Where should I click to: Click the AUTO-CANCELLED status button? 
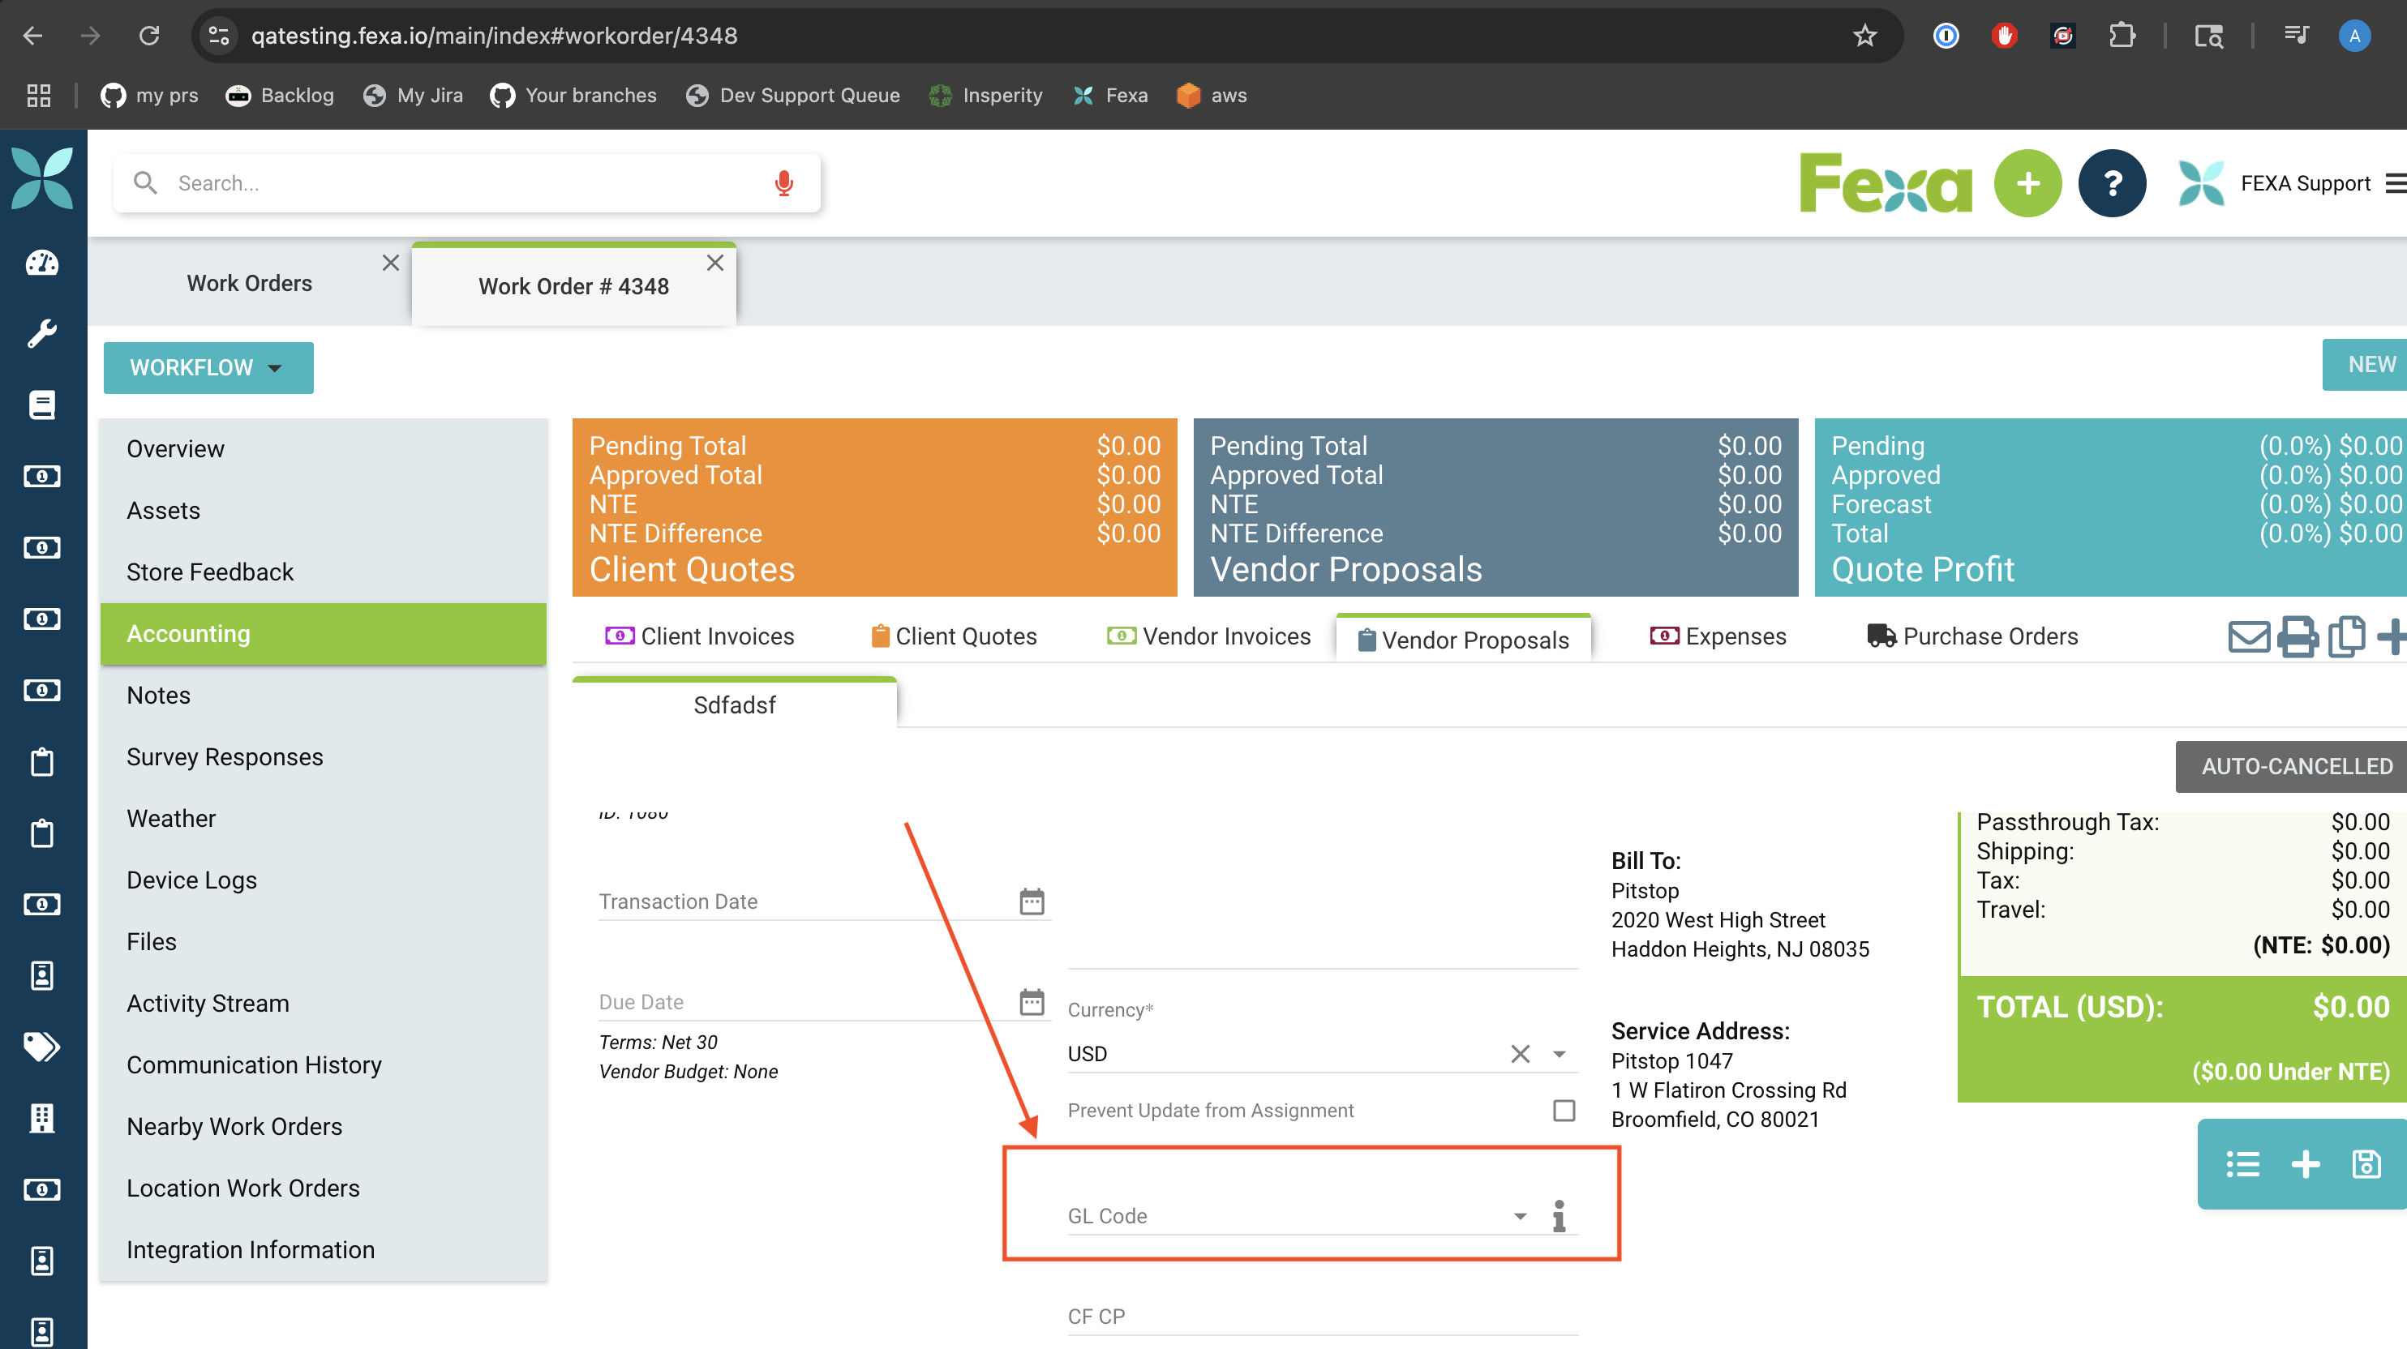(2296, 766)
